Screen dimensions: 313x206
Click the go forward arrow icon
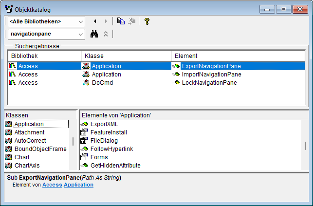tap(107, 21)
